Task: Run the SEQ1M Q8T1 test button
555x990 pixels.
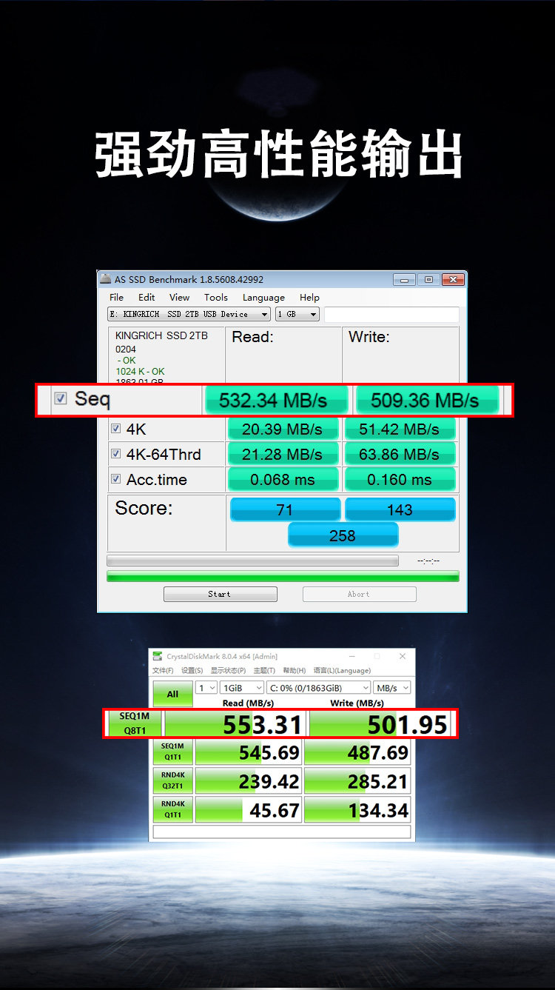Action: coord(135,723)
